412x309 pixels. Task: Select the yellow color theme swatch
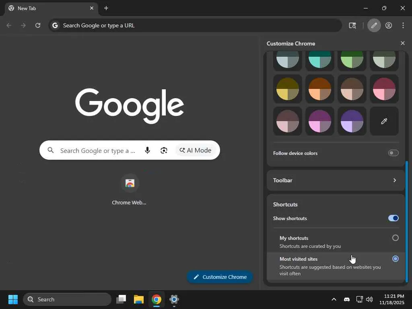[x=287, y=89]
